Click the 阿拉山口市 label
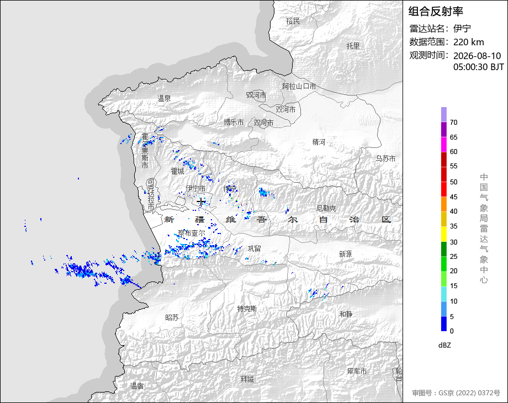Screen dimensions: 508x403 [299, 86]
